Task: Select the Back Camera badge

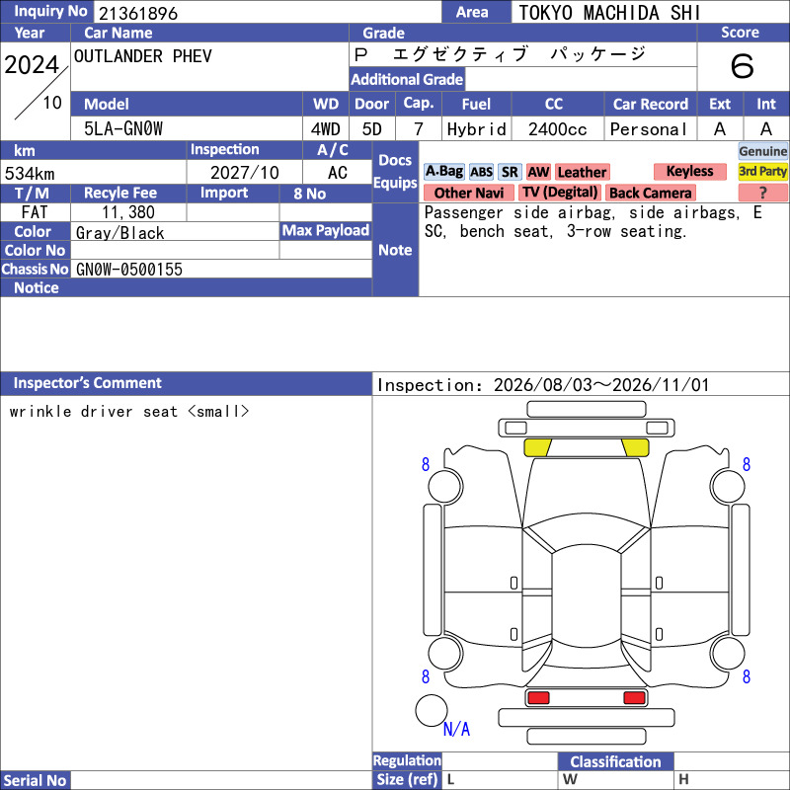Action: 650,193
